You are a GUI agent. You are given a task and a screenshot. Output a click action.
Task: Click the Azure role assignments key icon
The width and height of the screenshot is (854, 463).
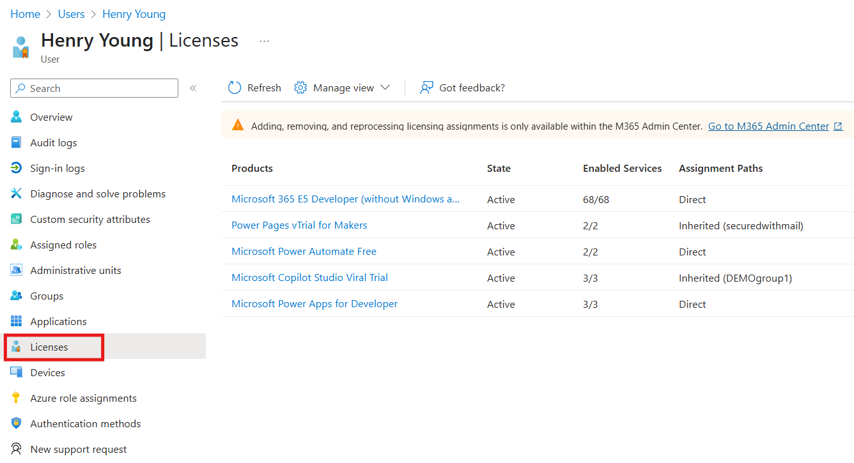click(x=16, y=398)
